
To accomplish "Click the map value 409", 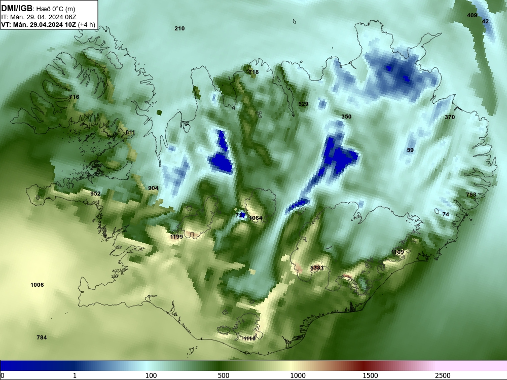I will click(x=472, y=15).
